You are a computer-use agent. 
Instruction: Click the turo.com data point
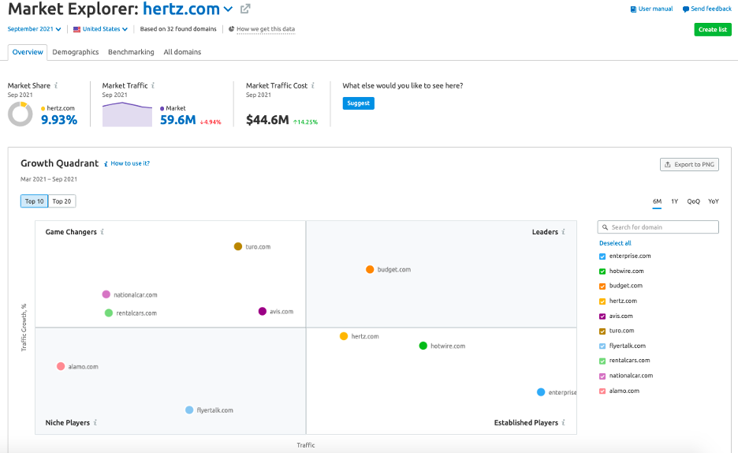pyautogui.click(x=237, y=246)
